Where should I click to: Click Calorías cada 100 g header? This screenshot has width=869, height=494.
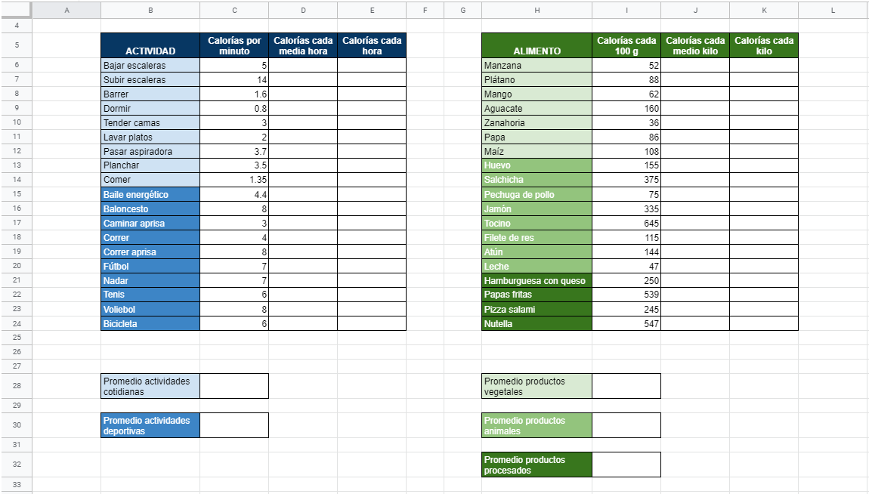click(626, 45)
